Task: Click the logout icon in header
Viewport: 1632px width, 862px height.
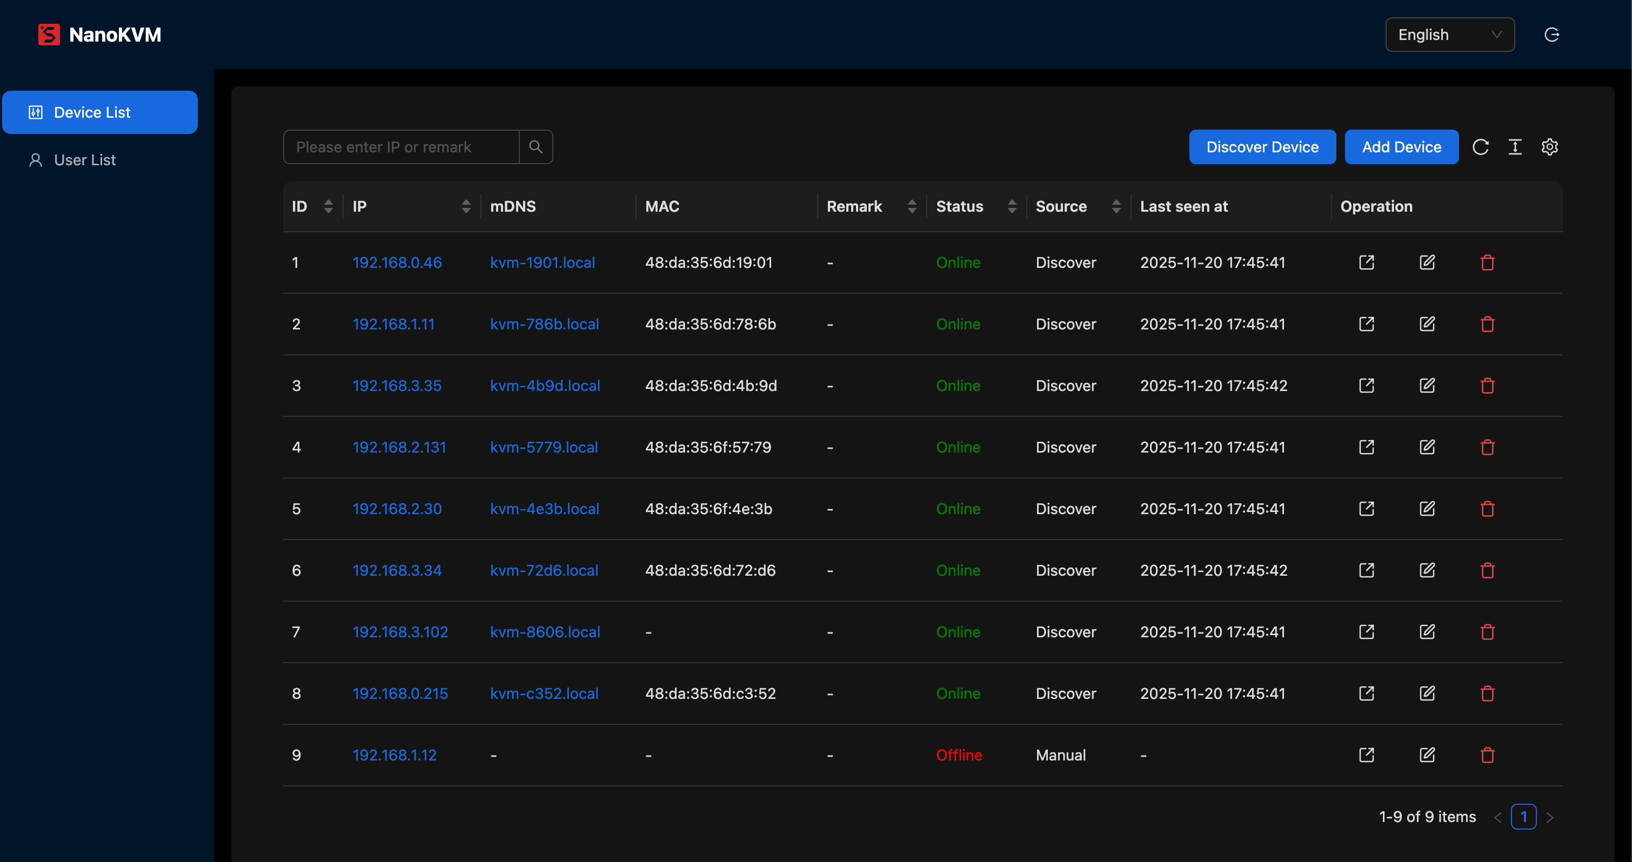Action: (x=1551, y=35)
